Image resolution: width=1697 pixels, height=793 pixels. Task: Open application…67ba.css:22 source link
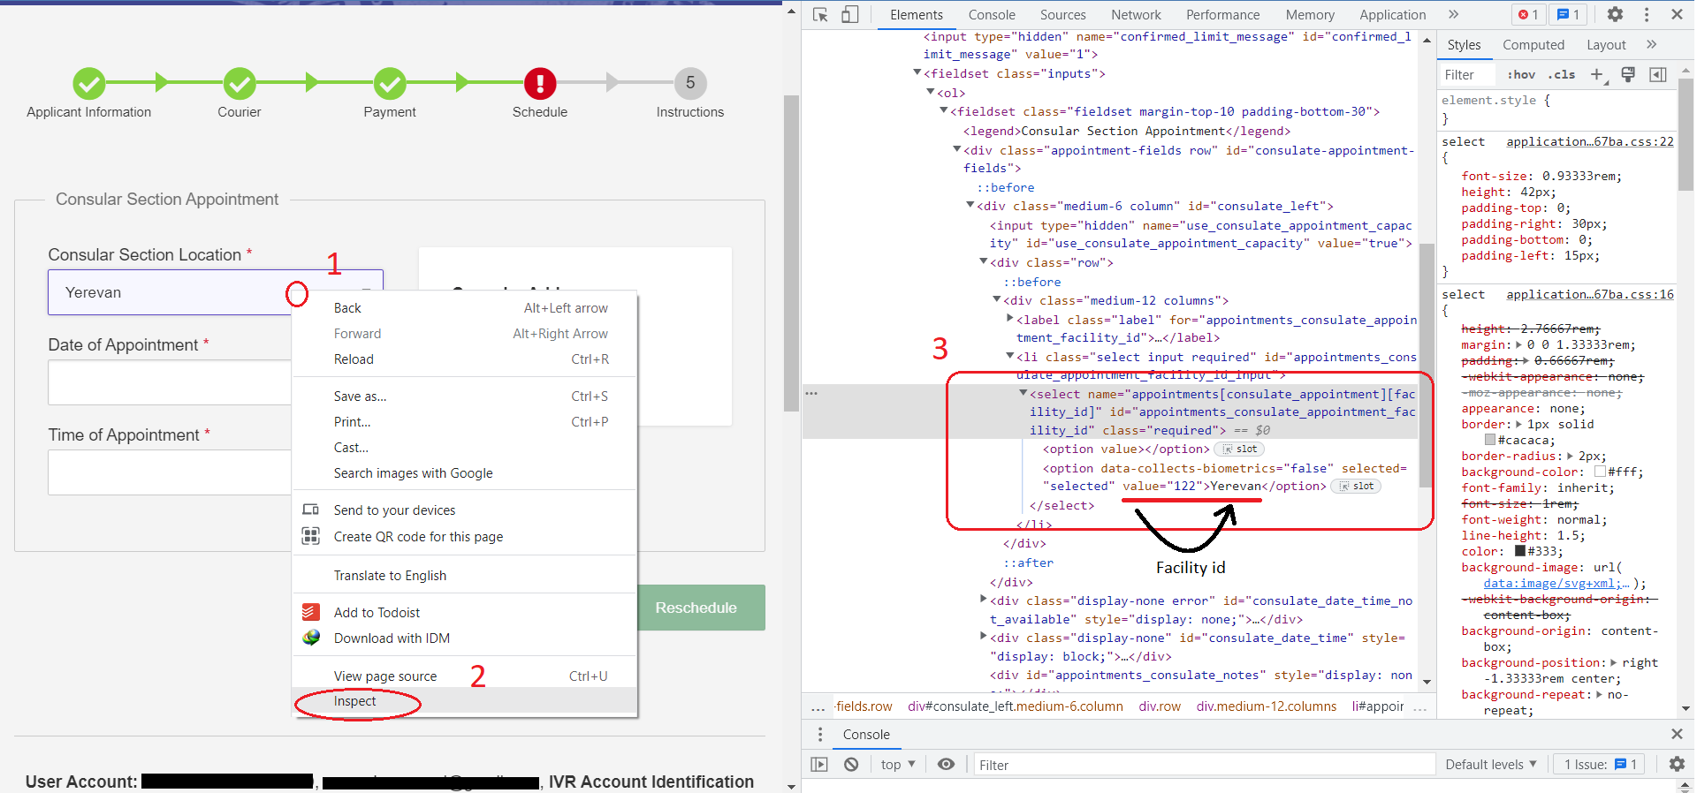pyautogui.click(x=1590, y=141)
